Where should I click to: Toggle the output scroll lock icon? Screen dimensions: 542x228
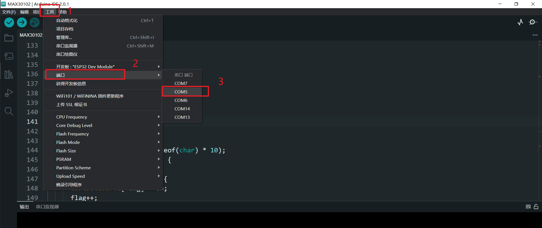coord(536,207)
